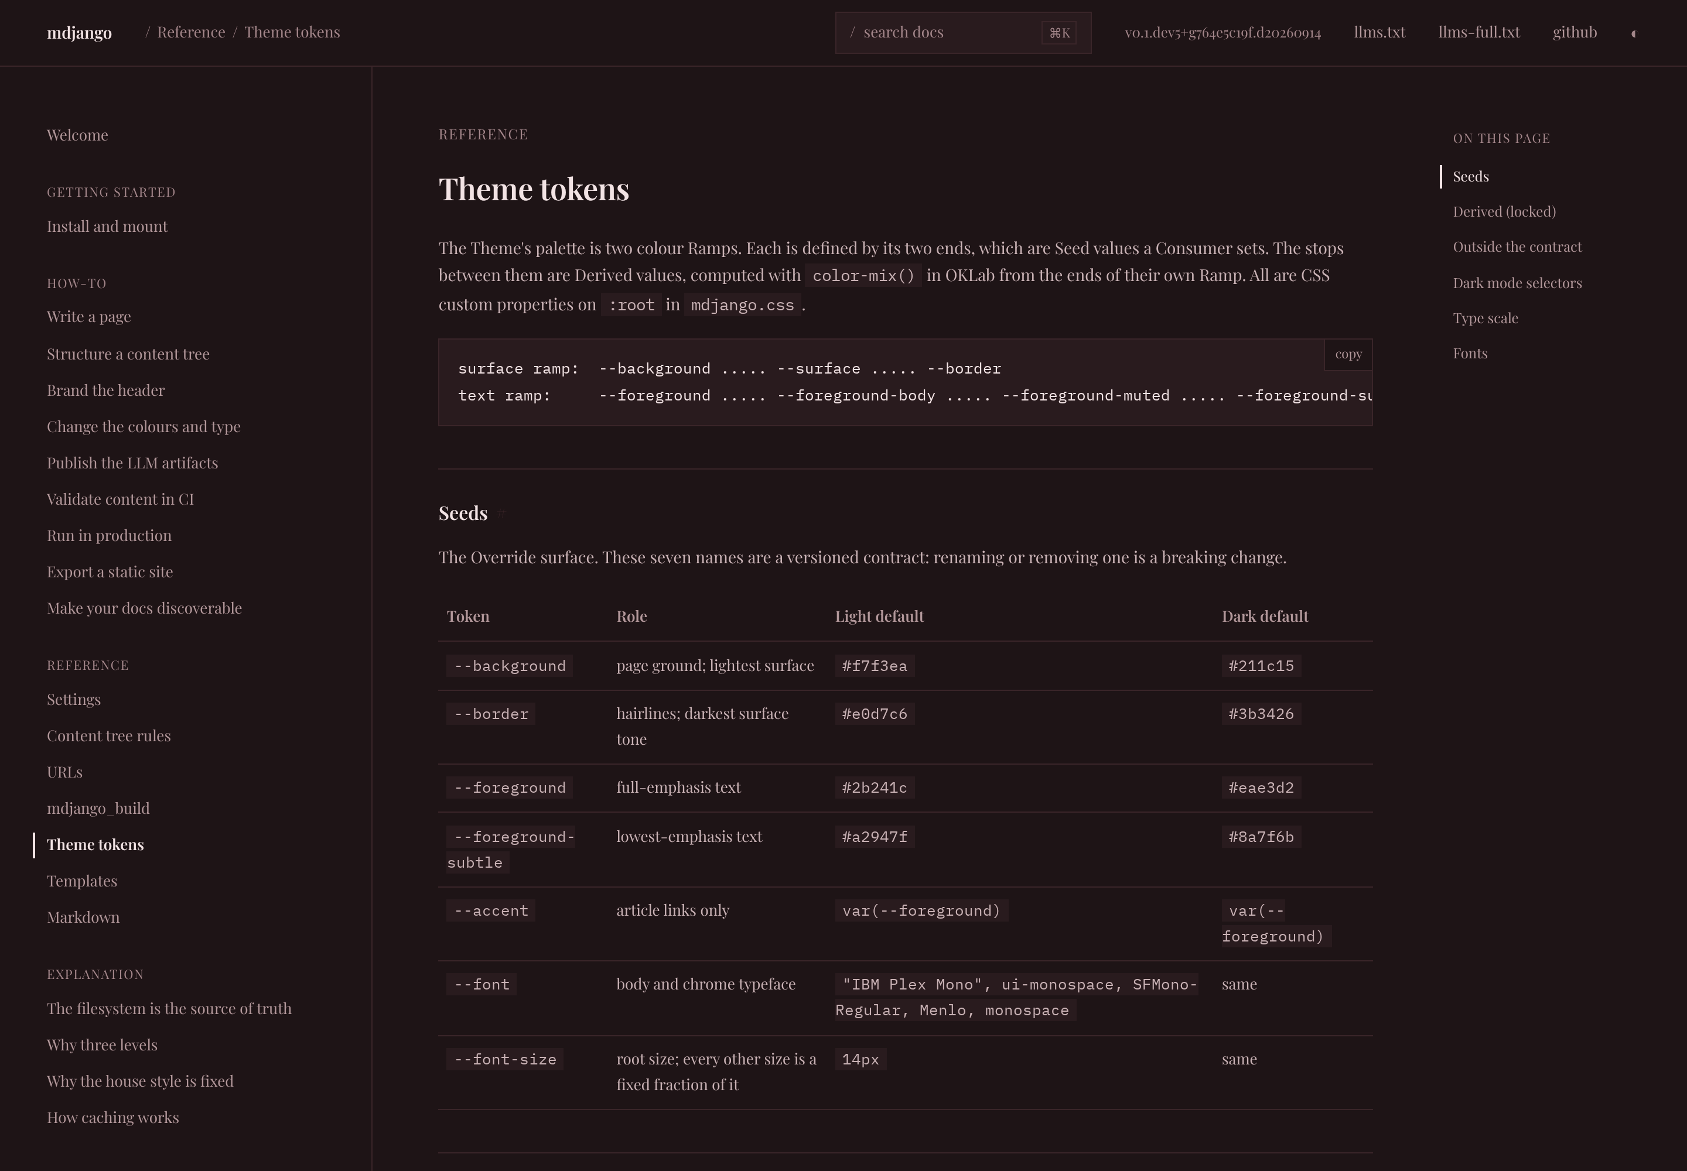The image size is (1687, 1171).
Task: Click the #211c15 dark default value
Action: [1261, 666]
